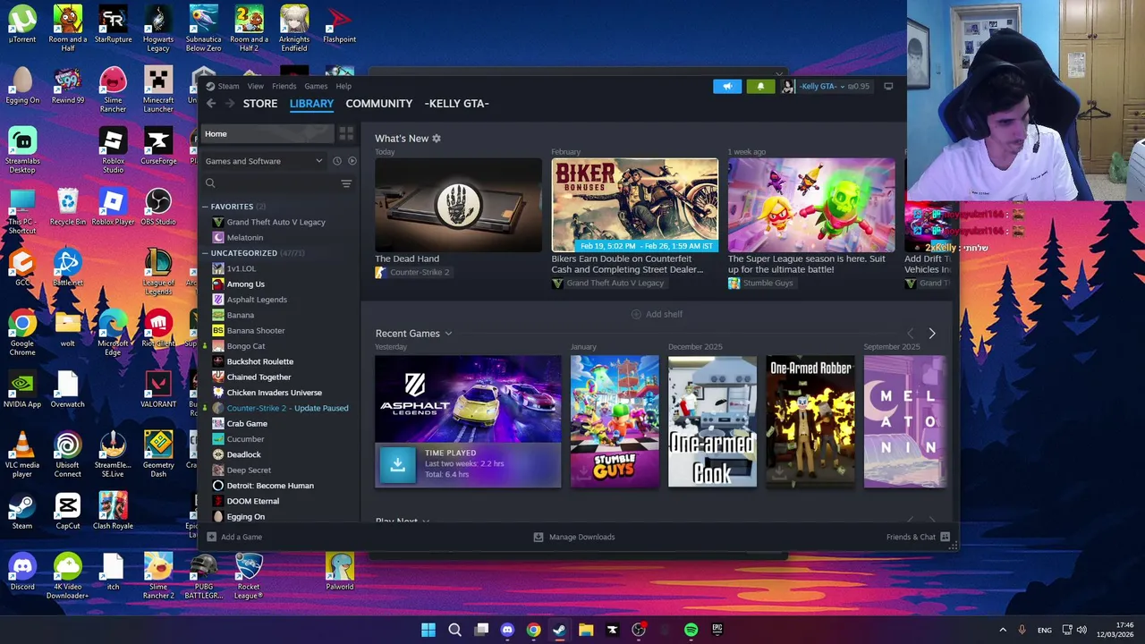Open Rocket League desktop shortcut
The image size is (1145, 644).
[249, 576]
